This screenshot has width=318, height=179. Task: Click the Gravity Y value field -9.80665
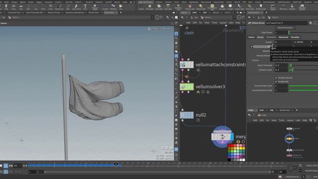pyautogui.click(x=301, y=42)
